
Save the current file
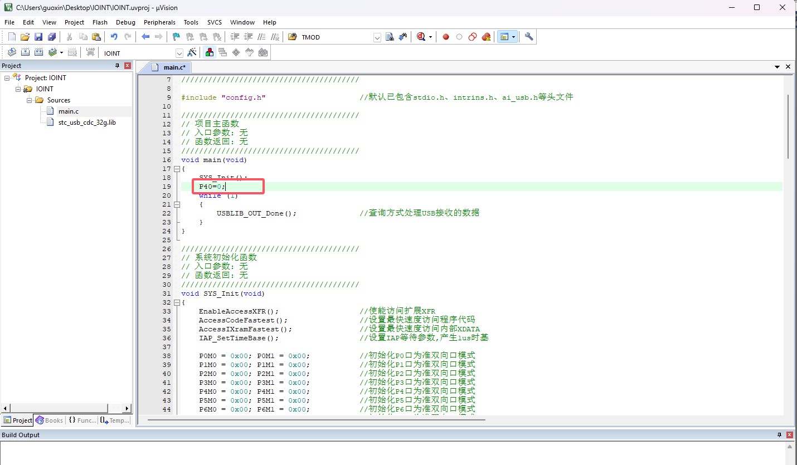[38, 37]
